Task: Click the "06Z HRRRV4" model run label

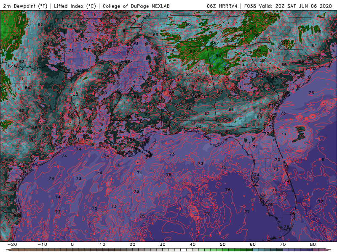Action: tap(222, 6)
